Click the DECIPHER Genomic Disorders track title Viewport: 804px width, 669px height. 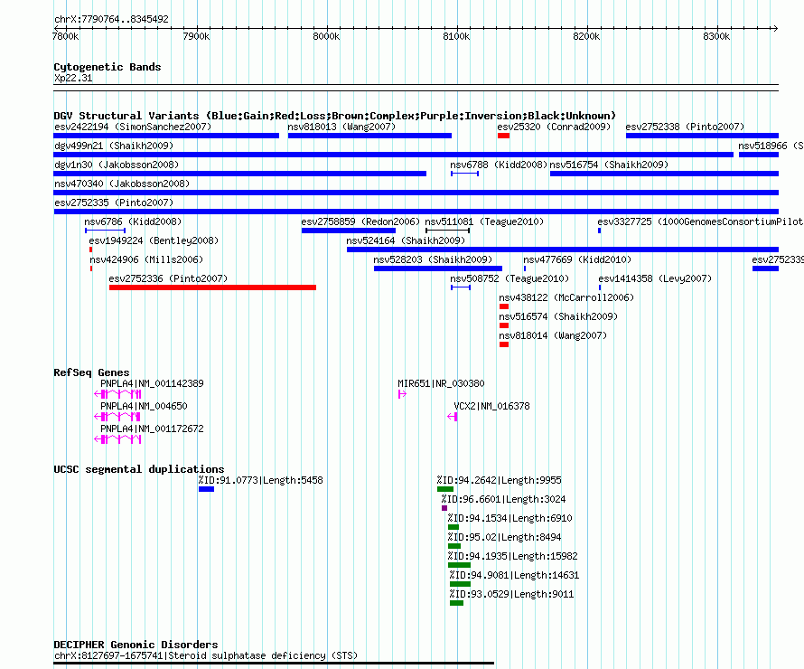click(x=136, y=645)
